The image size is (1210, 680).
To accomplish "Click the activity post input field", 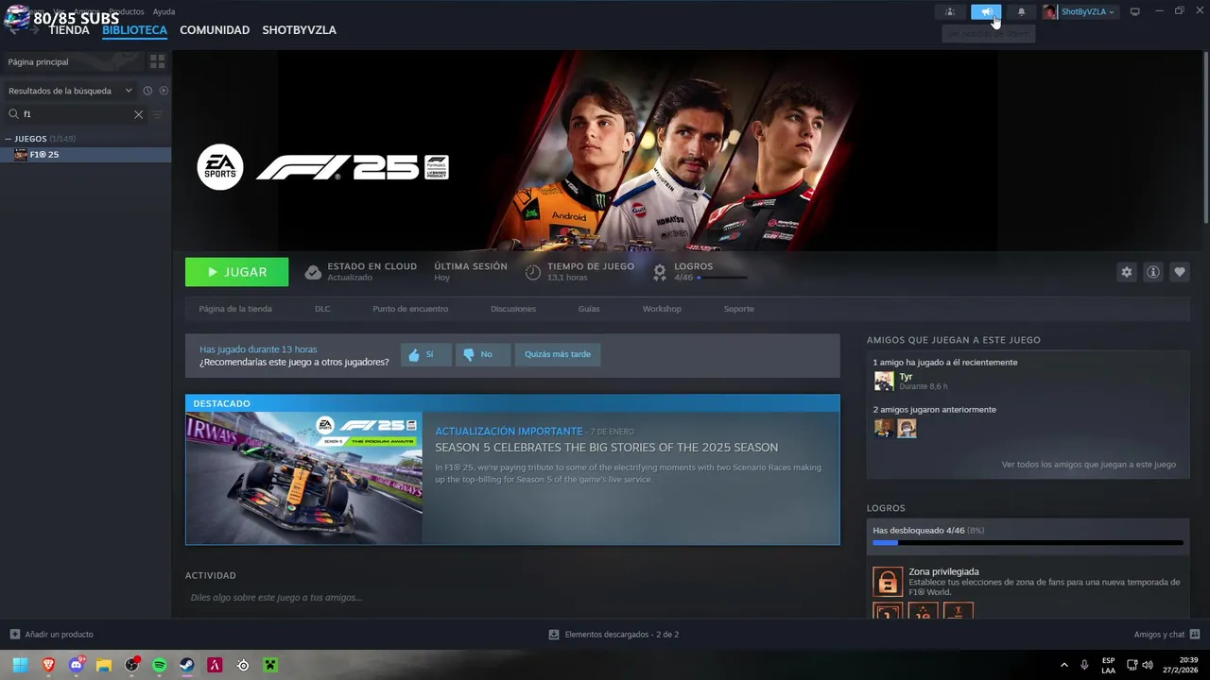I will (512, 598).
